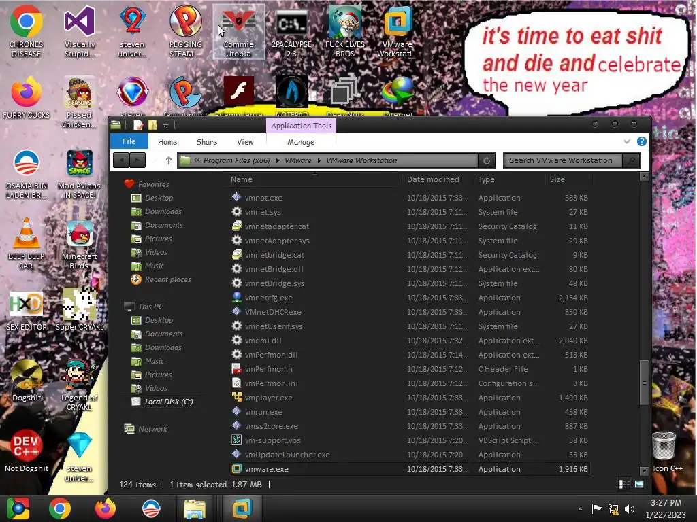Open Local Disk (C:) in navigation pane
Viewport: 697px width, 522px height.
(x=162, y=402)
